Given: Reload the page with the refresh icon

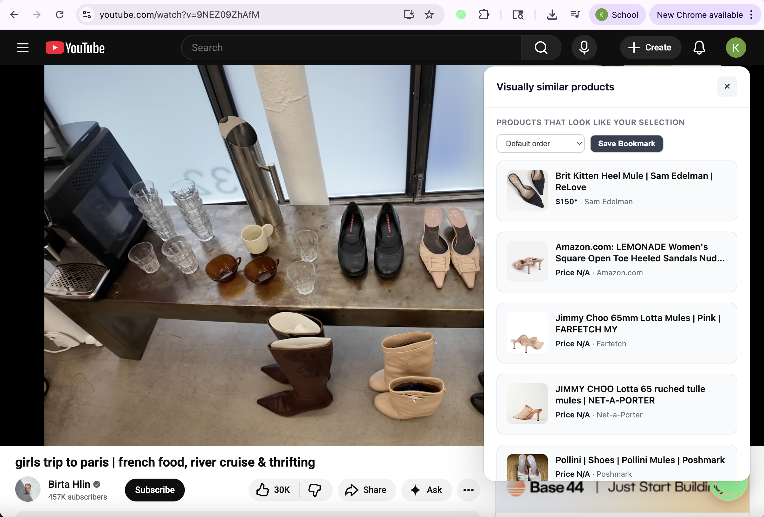Looking at the screenshot, I should pyautogui.click(x=60, y=15).
